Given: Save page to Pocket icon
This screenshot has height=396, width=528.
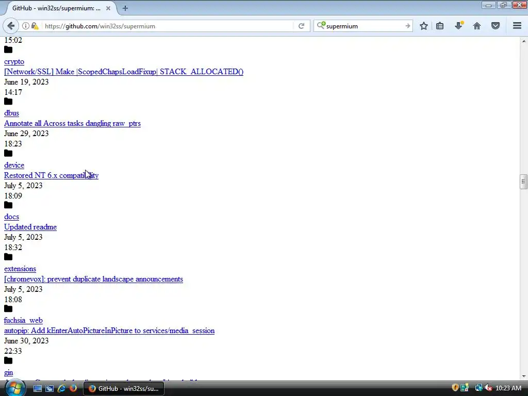Looking at the screenshot, I should [x=496, y=26].
